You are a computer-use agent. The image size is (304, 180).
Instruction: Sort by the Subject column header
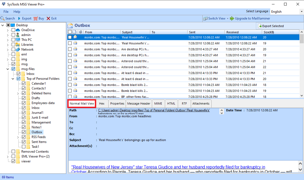pyautogui.click(x=135, y=32)
